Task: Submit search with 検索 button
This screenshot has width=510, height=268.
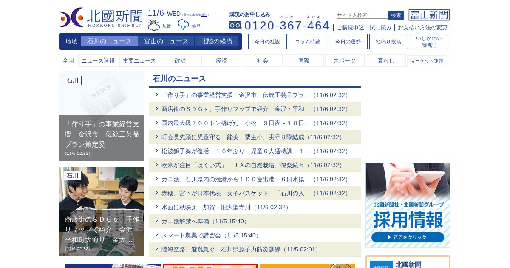Action: (396, 15)
